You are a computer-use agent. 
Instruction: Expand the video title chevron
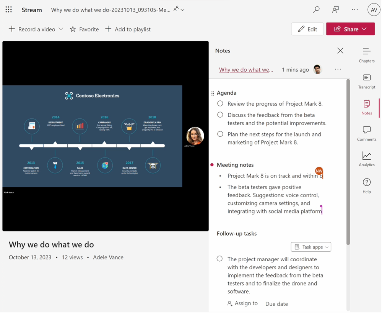(x=182, y=10)
